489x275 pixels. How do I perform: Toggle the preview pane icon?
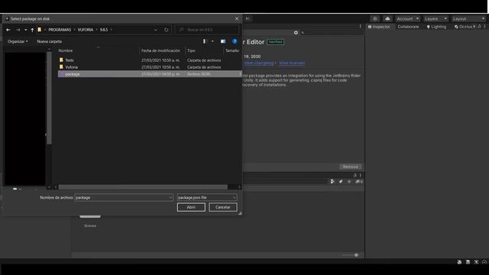[x=223, y=41]
